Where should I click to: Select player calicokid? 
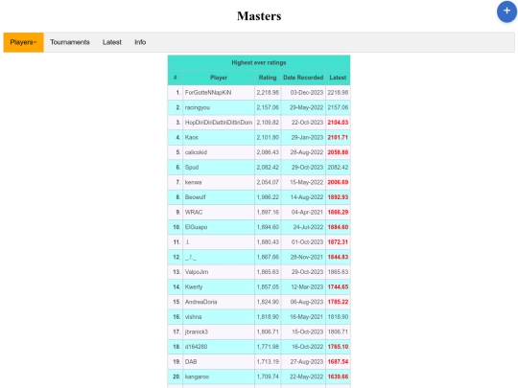[196, 152]
